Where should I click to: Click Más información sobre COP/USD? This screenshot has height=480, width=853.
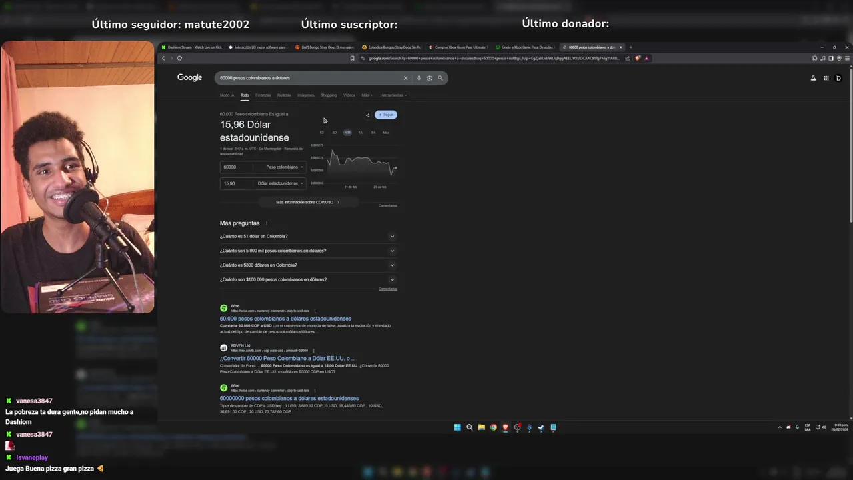(308, 202)
